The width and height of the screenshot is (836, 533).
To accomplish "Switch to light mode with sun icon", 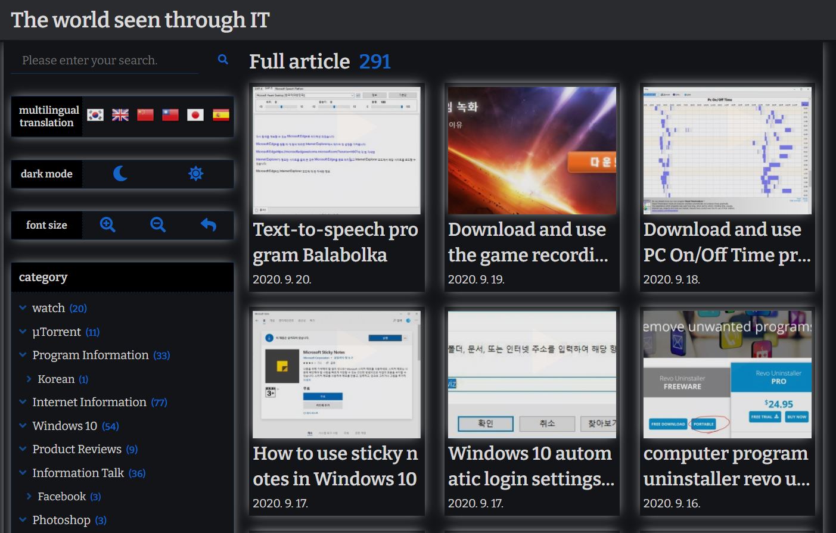I will point(195,173).
